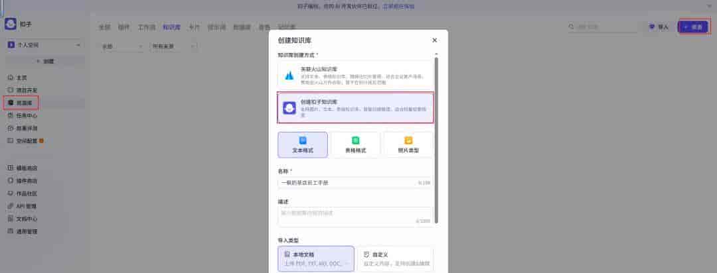The height and width of the screenshot is (273, 717).
Task: Click the 创建 button in sidebar
Action: click(44, 61)
